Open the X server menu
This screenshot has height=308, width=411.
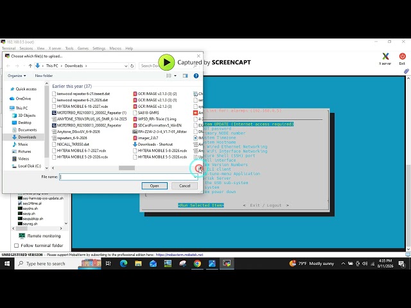pyautogui.click(x=55, y=49)
